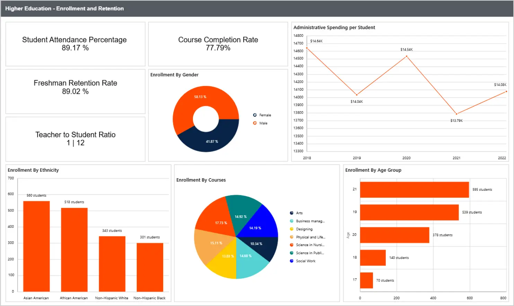This screenshot has width=514, height=306.
Task: Click the $13.79K data point for 2021
Action: pos(457,114)
